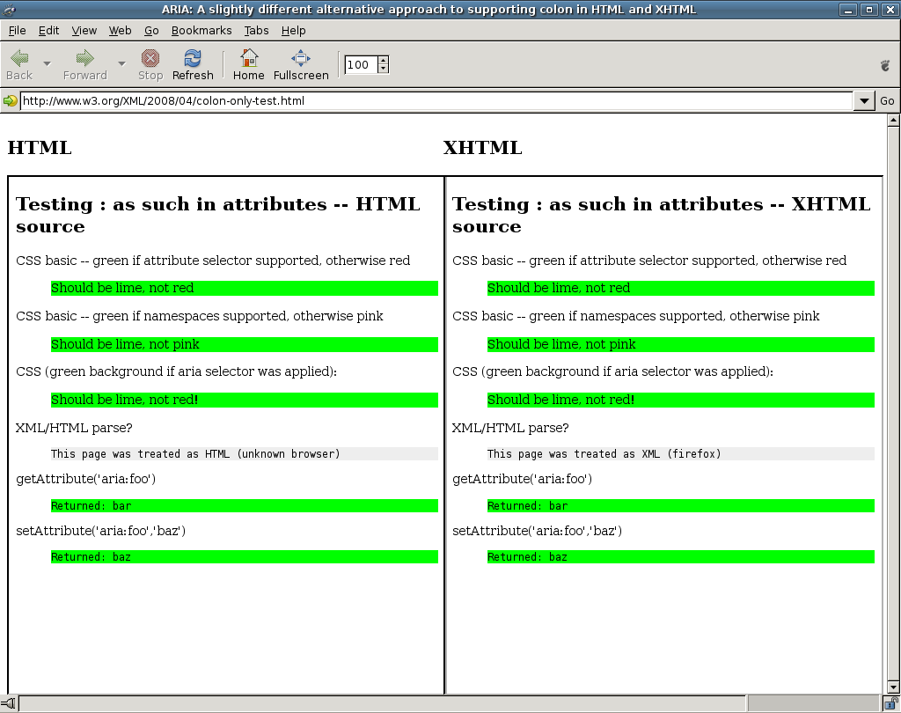Click HTML pane 'Returned: bar' result

(245, 506)
